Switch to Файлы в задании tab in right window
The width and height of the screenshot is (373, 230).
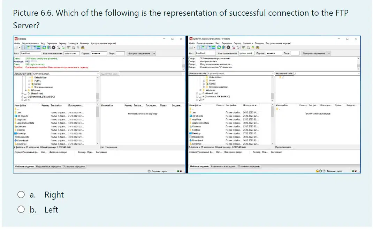click(199, 166)
